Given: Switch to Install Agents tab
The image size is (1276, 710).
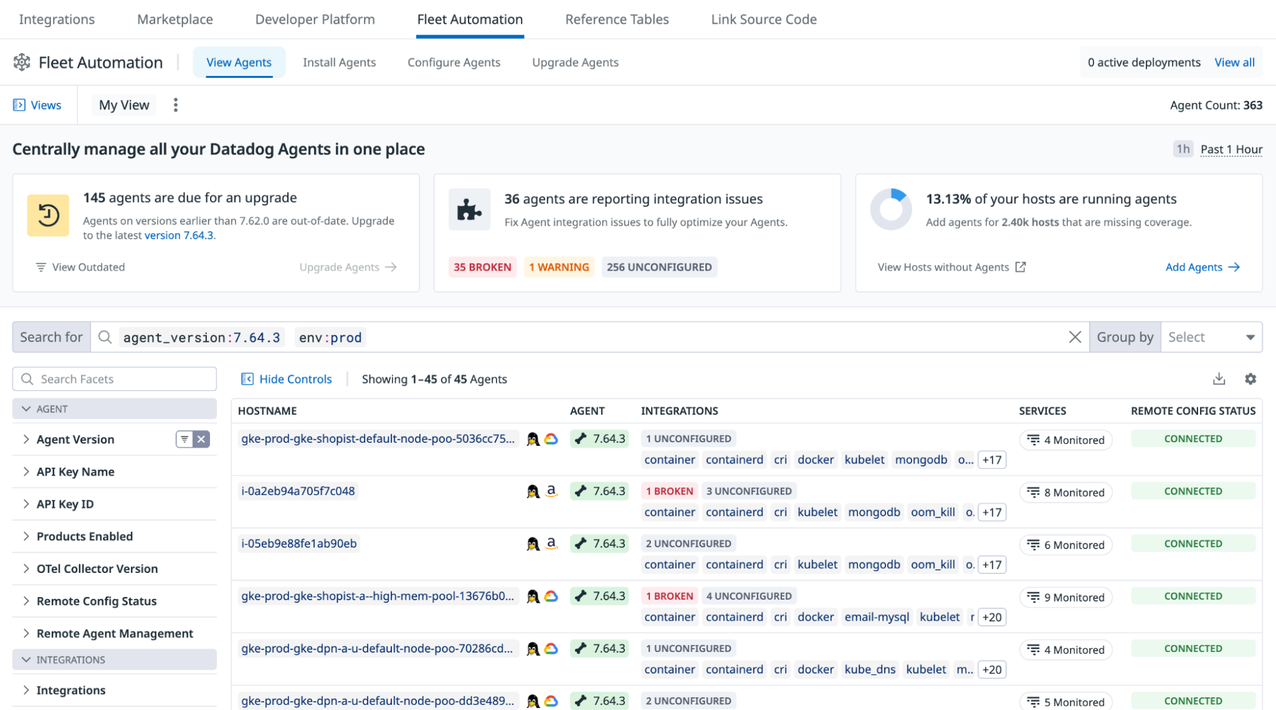Looking at the screenshot, I should pyautogui.click(x=339, y=63).
